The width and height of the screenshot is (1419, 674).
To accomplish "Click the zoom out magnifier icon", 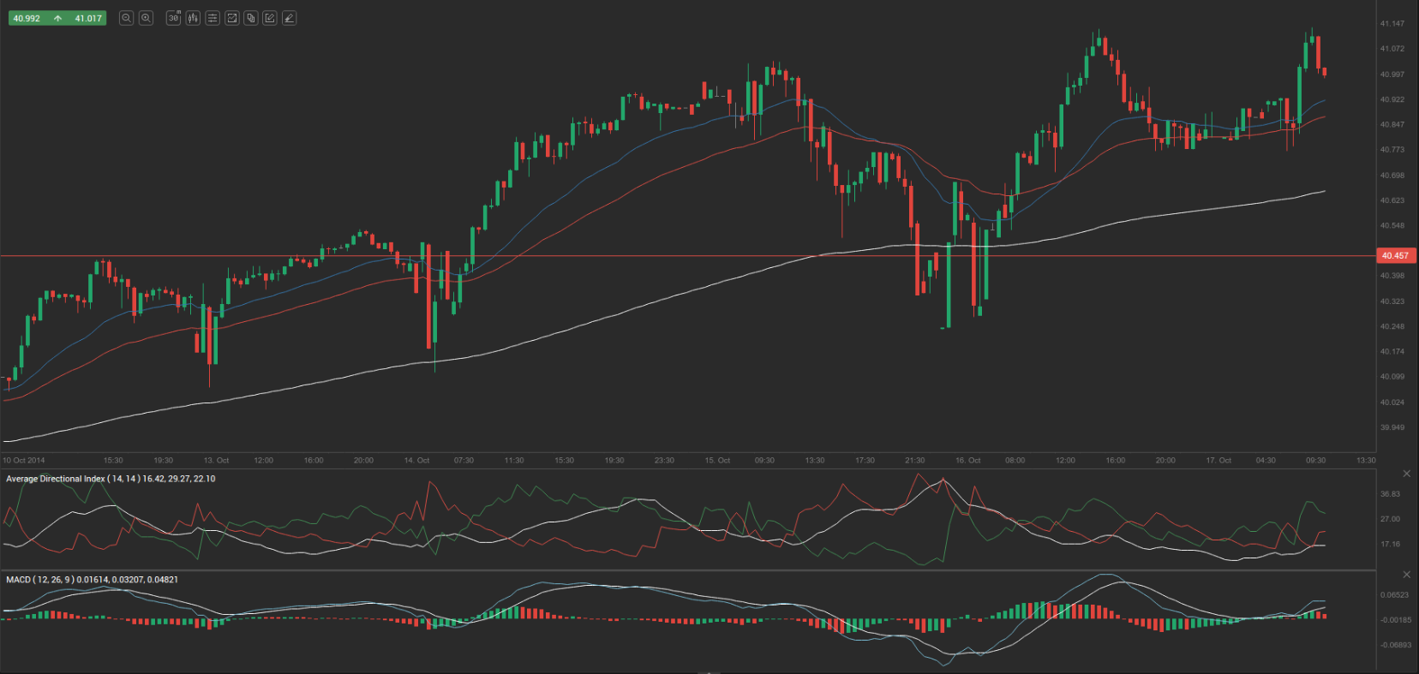I will click(x=126, y=18).
